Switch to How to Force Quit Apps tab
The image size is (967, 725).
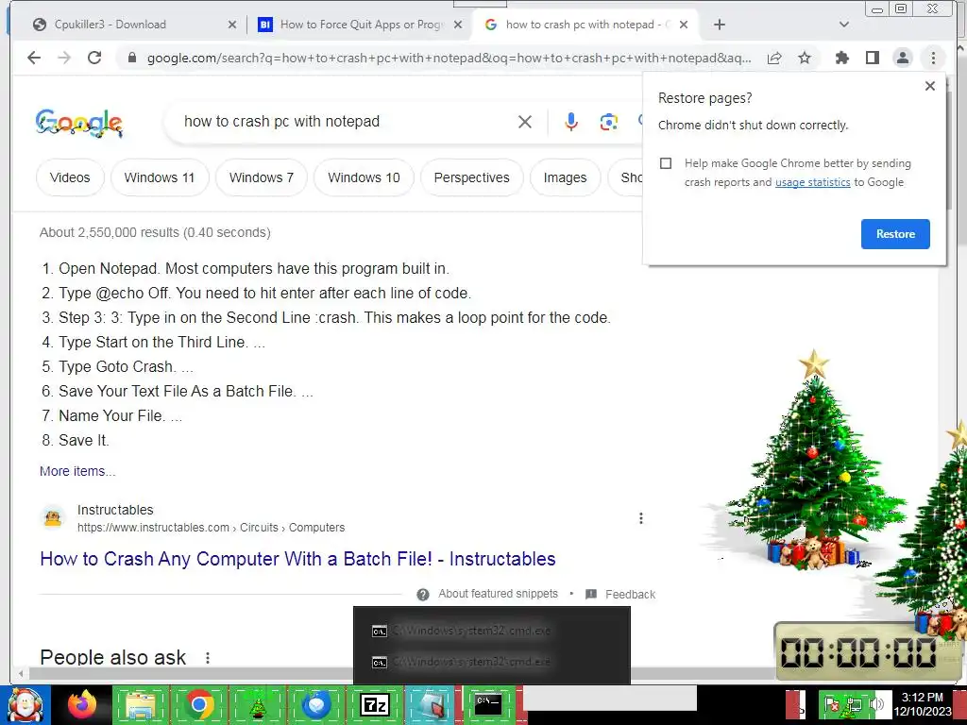[x=362, y=25]
